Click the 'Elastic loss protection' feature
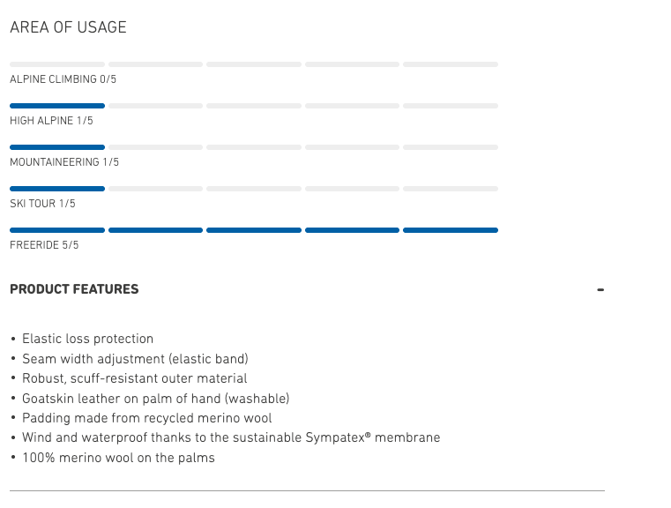Screen dimensions: 671x508 click(x=87, y=339)
